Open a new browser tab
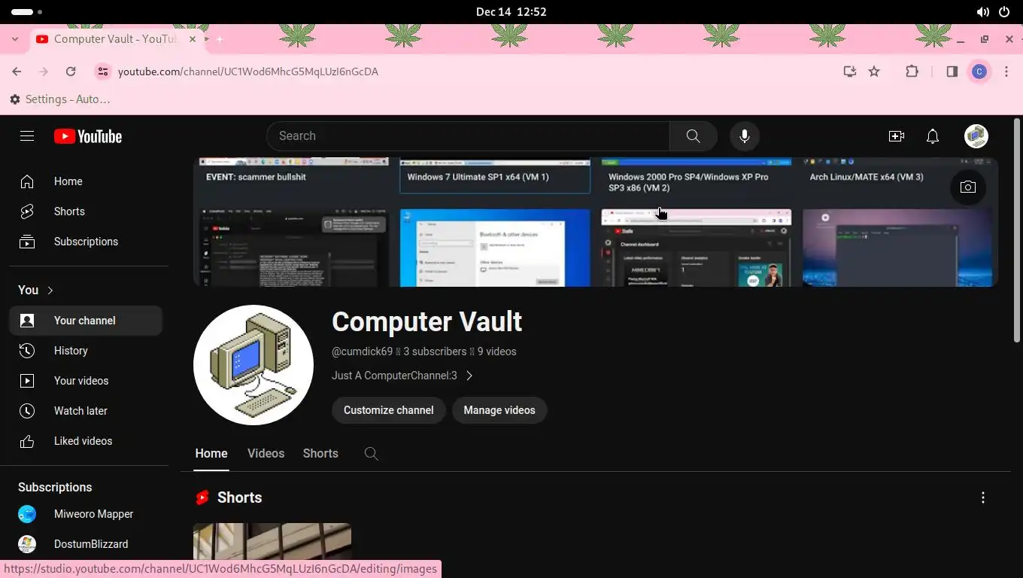 coord(220,39)
